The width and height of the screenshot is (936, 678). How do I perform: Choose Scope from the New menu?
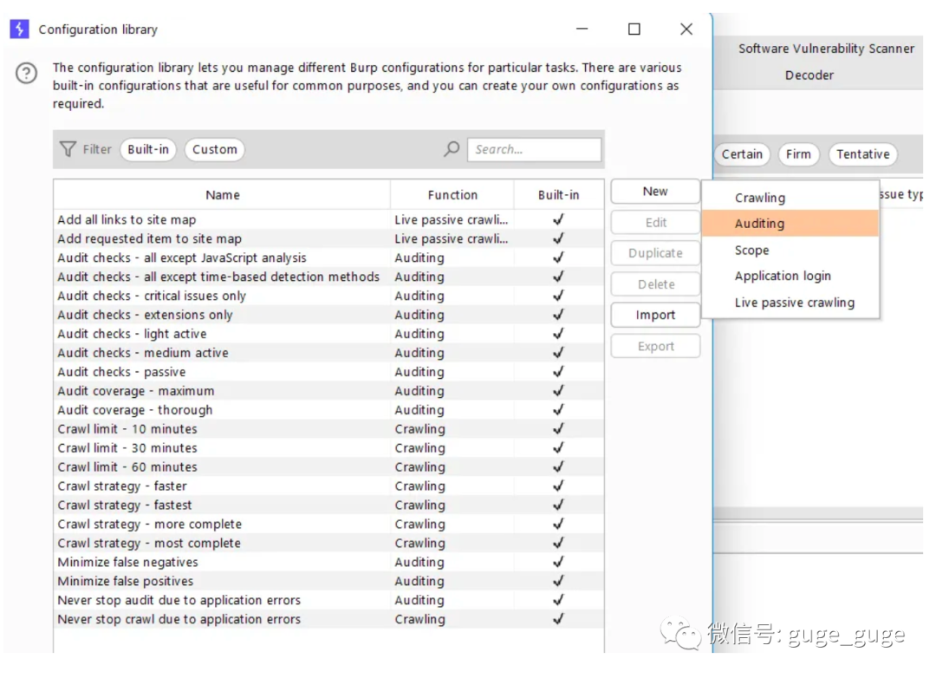[x=790, y=251]
